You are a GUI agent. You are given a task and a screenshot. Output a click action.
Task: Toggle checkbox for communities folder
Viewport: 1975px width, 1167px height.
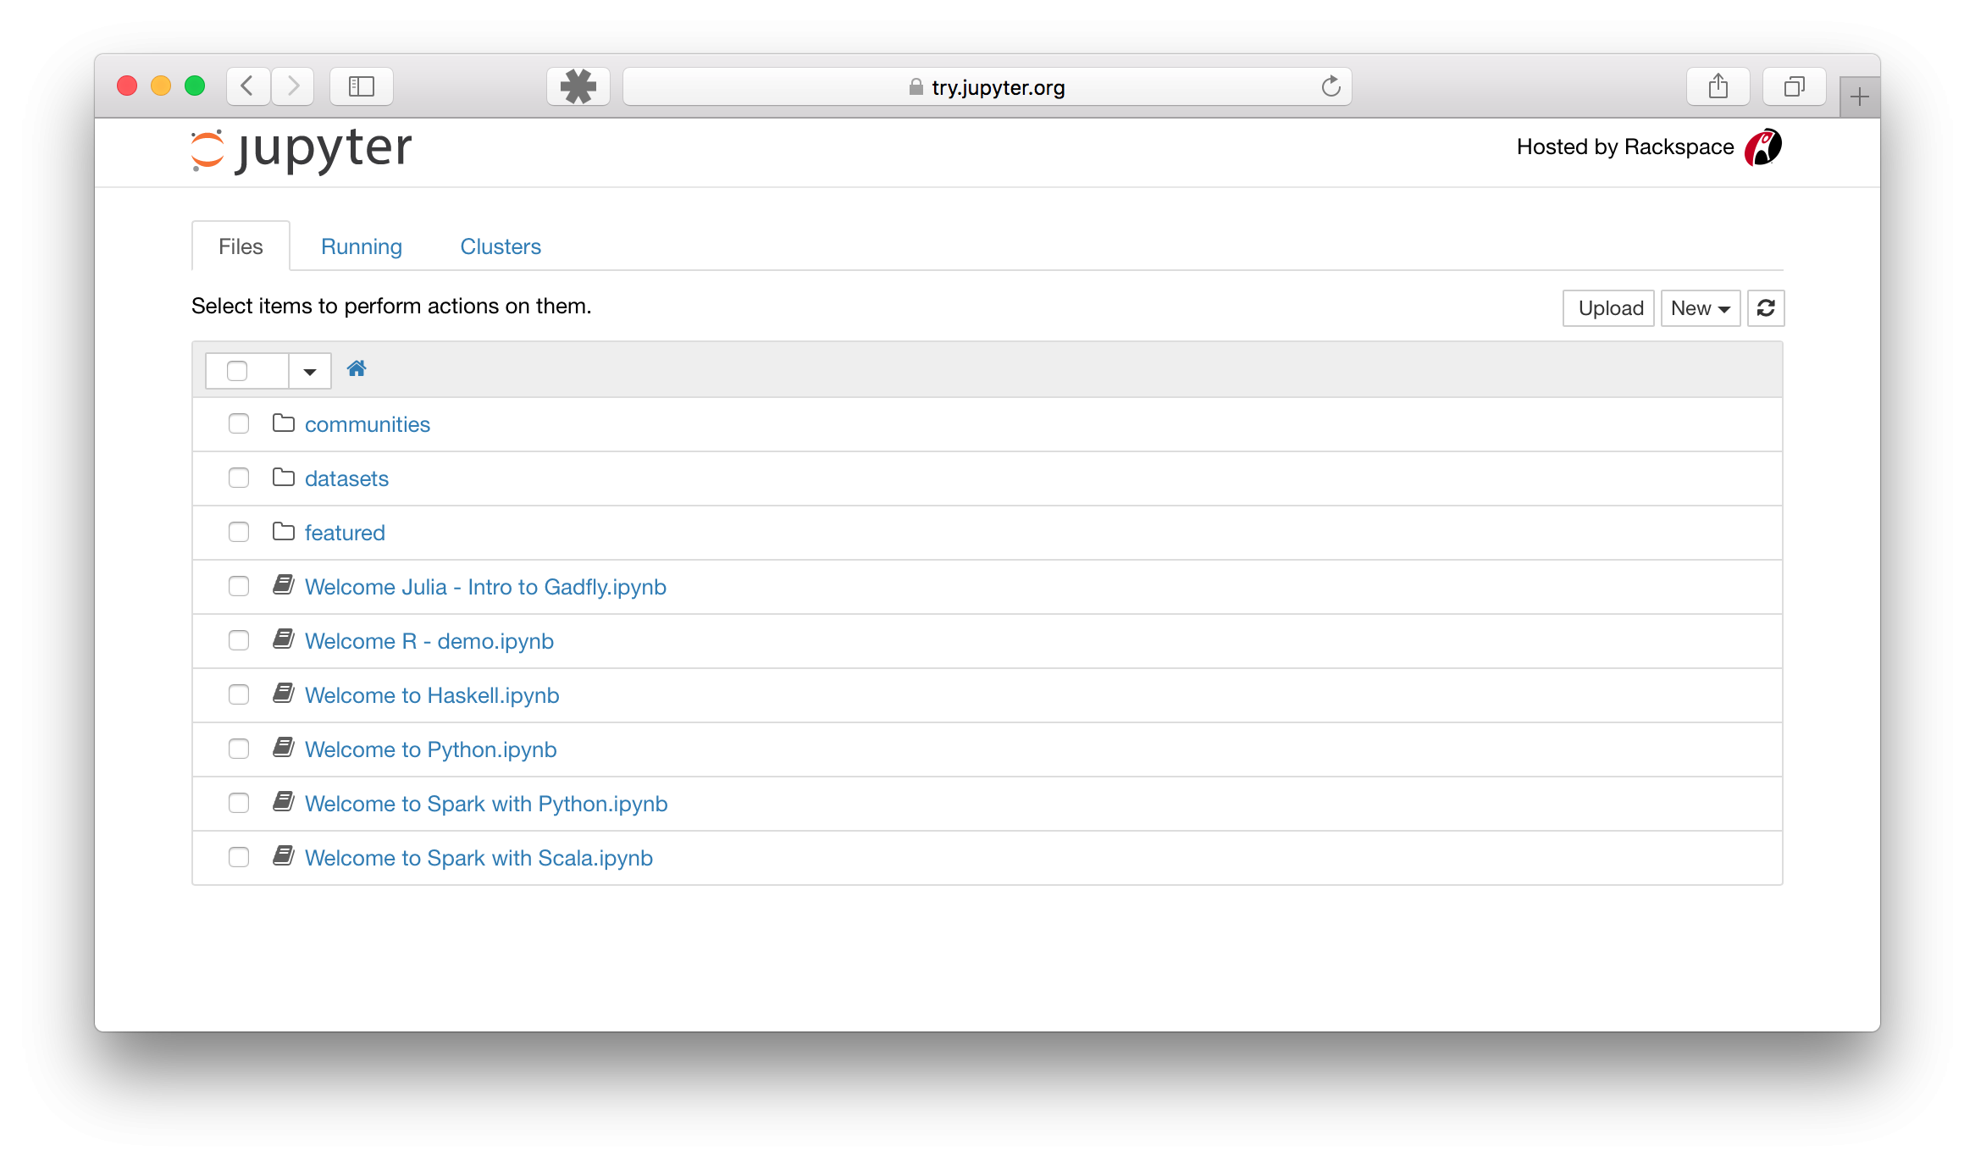point(239,423)
